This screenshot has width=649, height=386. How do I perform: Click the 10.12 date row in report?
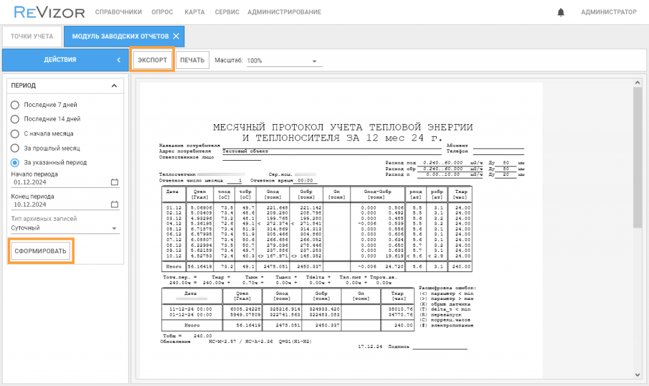tap(318, 256)
